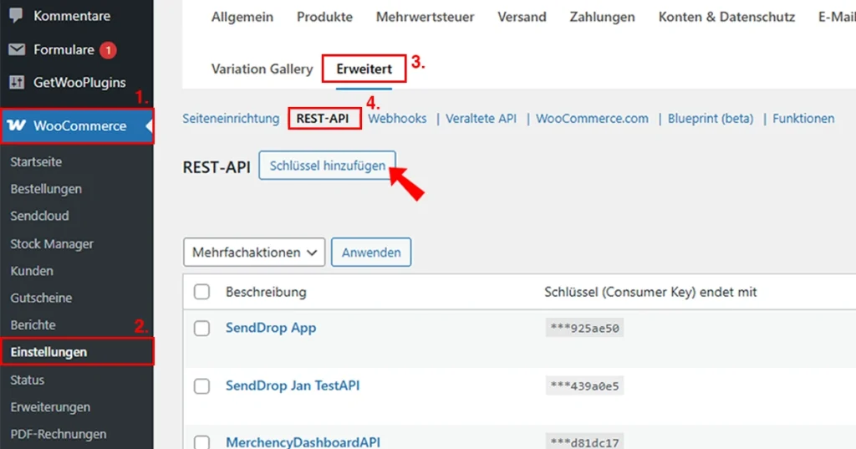Open PDF-Rechnungen submenu item

[x=59, y=434]
